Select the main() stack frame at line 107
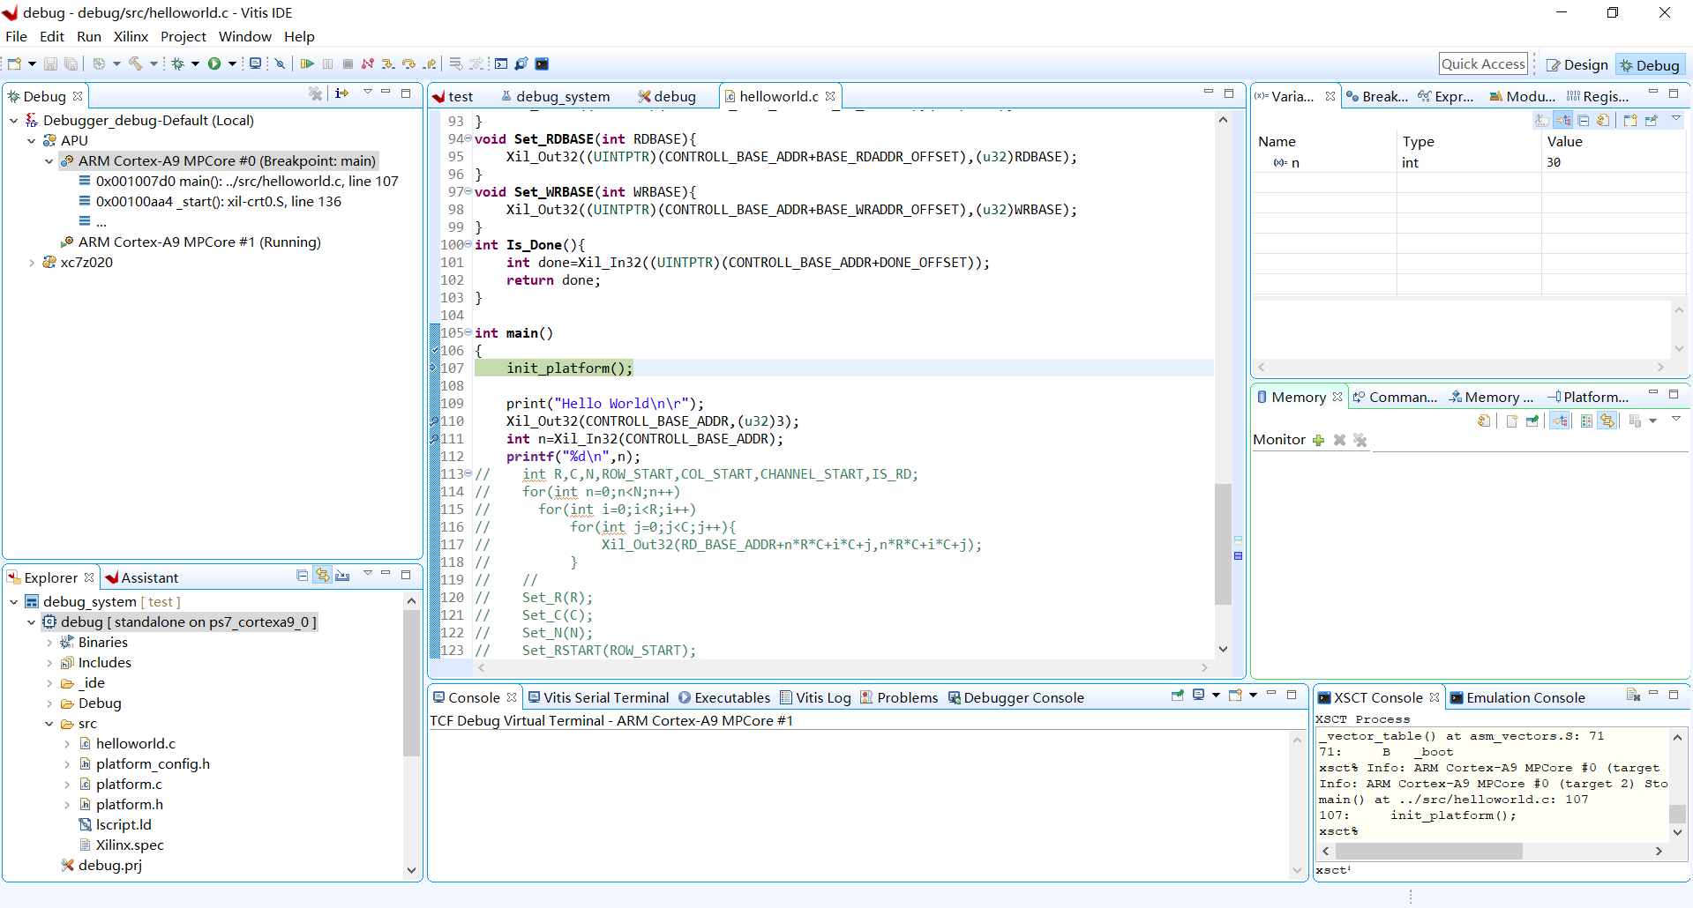 click(247, 182)
